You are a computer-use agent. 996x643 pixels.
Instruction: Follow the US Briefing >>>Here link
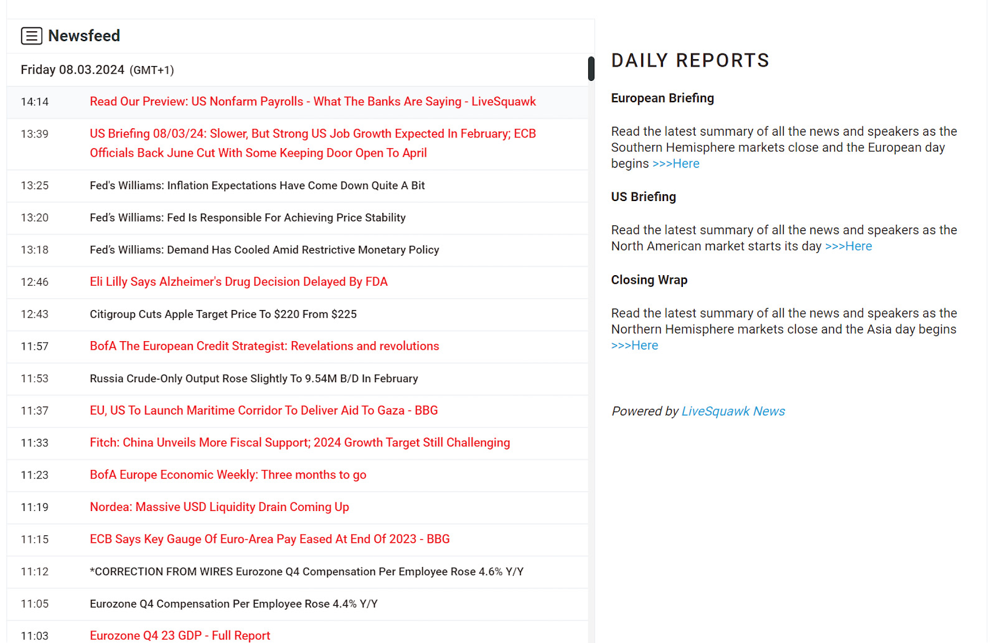tap(848, 246)
